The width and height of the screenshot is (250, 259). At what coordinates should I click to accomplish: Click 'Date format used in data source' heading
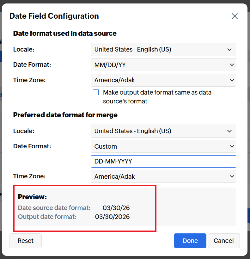pos(65,33)
